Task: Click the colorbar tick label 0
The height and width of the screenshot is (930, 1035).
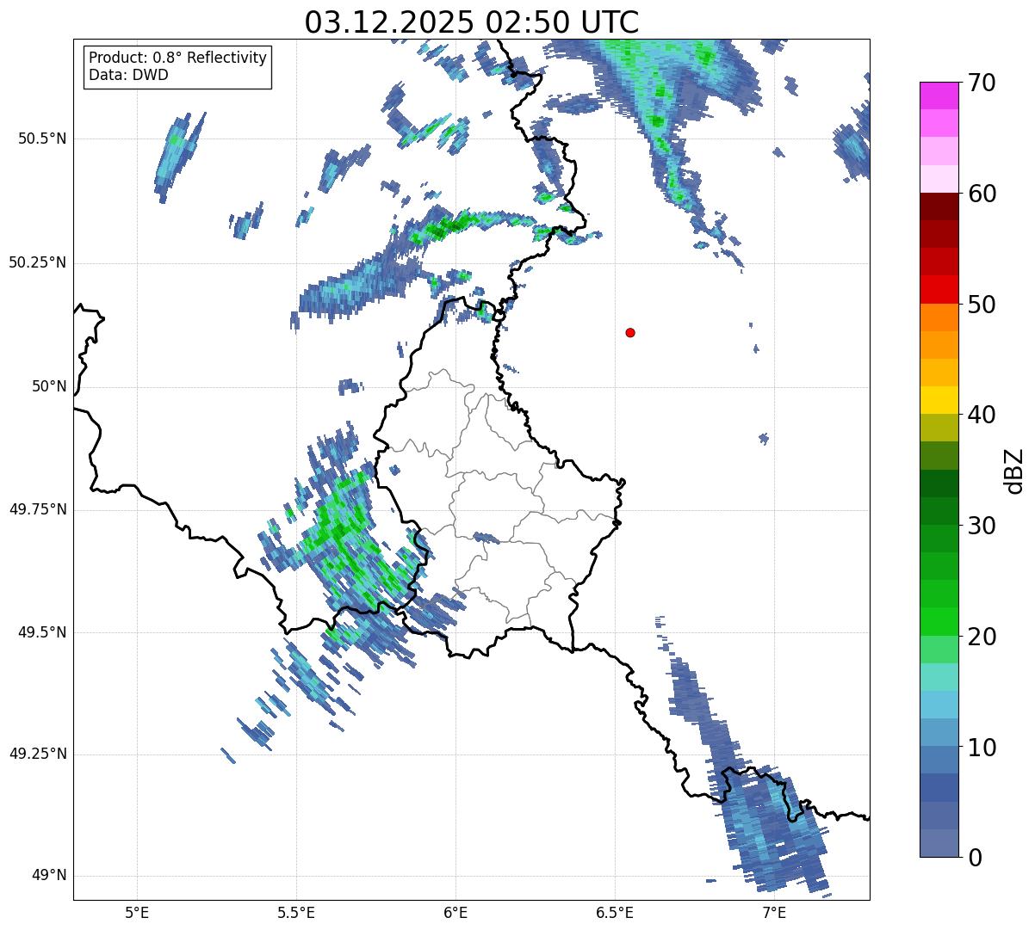Action: (x=975, y=858)
